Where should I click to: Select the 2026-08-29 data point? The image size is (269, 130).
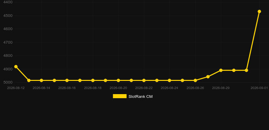[221, 70]
